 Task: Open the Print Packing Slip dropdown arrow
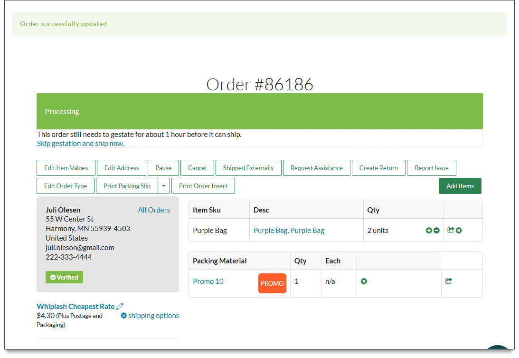(x=164, y=186)
